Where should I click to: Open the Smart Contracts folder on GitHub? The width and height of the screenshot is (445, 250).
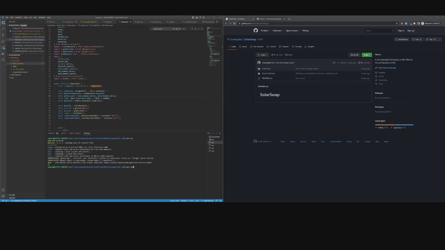pos(268,73)
